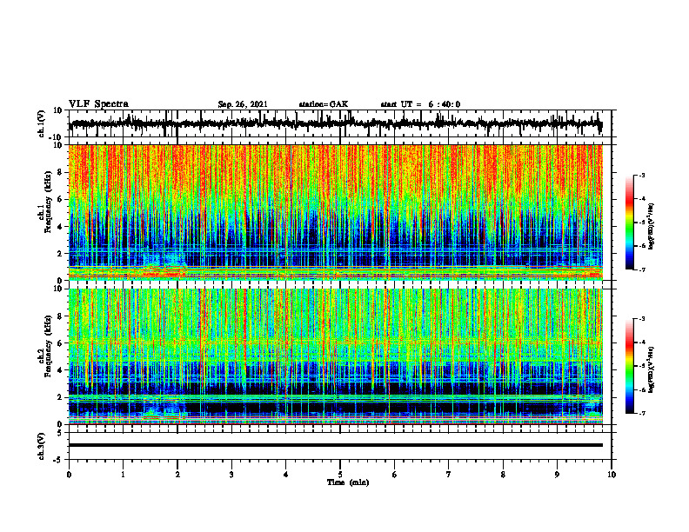Click the ch.2 spectrogram 4 kHz tick label
Viewport: 689px width, 532px height.
(61, 370)
